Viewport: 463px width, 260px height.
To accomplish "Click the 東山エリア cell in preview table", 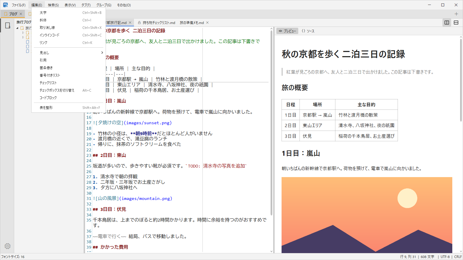I will [x=317, y=125].
